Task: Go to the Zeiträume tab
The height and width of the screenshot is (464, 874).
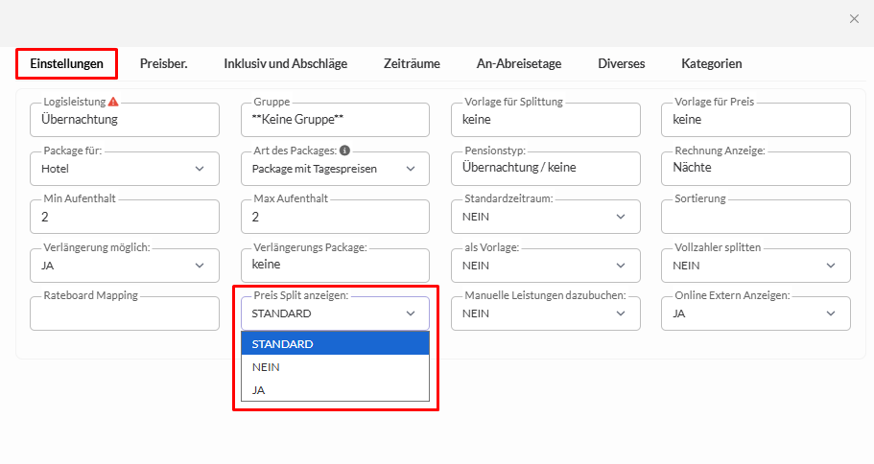Action: tap(412, 64)
